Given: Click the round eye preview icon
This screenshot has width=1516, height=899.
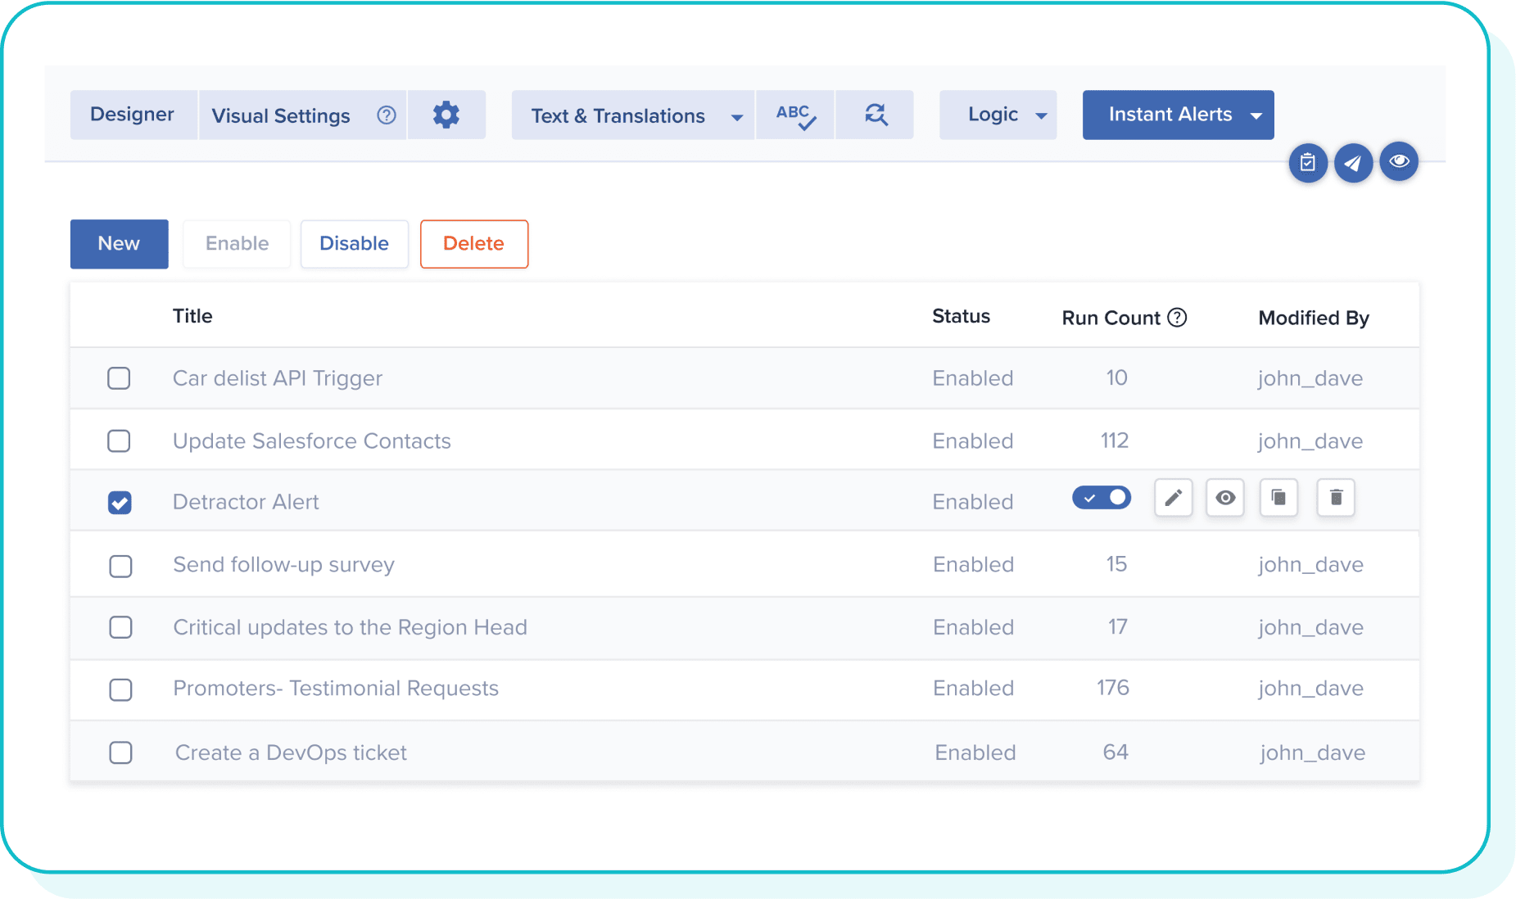Looking at the screenshot, I should tap(1399, 160).
